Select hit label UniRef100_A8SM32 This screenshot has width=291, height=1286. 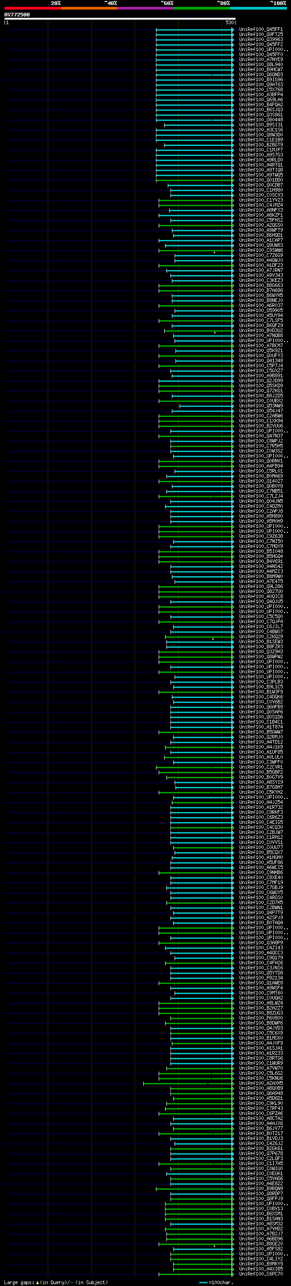261,1224
